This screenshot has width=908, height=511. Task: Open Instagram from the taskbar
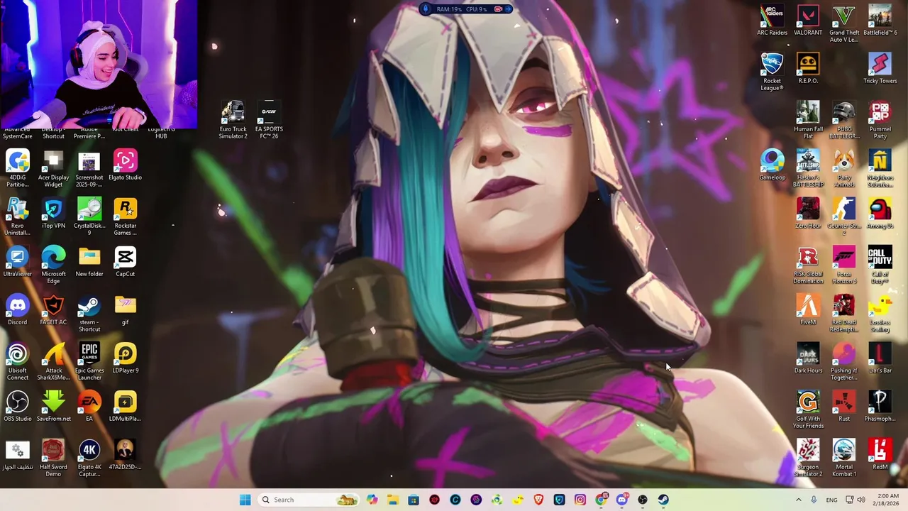580,500
